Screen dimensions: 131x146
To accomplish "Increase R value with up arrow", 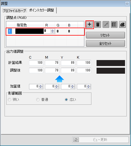I will coord(53,30).
